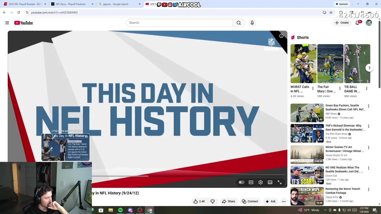
Task: Enter full screen mode
Action: click(279, 182)
